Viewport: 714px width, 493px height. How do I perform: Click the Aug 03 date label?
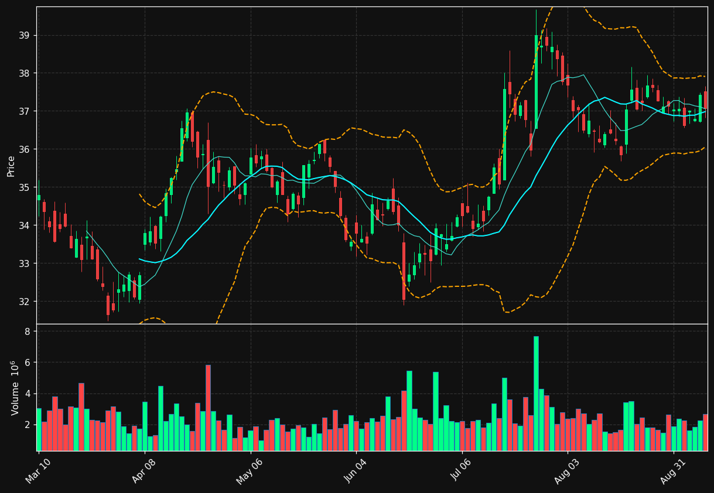[x=567, y=470]
